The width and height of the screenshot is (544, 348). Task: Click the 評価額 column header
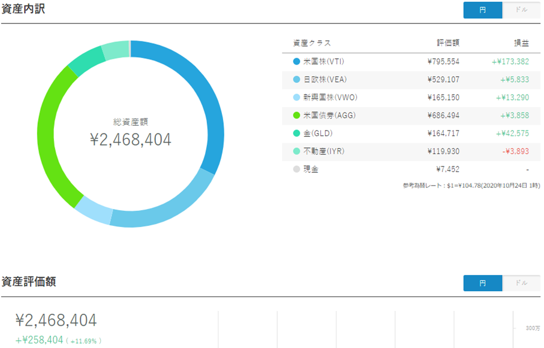tap(447, 43)
